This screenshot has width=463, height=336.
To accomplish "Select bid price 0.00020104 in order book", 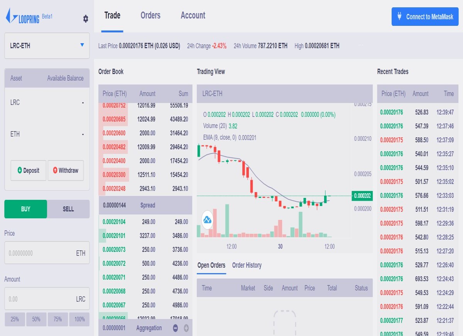I will point(114,222).
